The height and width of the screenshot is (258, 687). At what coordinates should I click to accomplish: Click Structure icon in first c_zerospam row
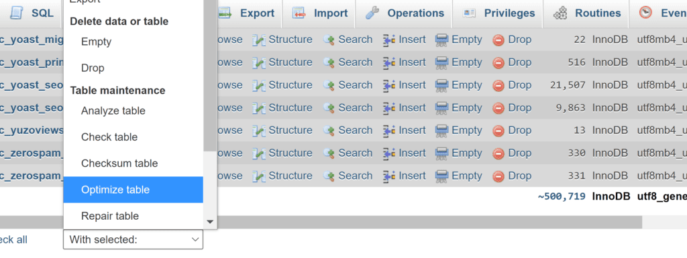[x=259, y=153]
